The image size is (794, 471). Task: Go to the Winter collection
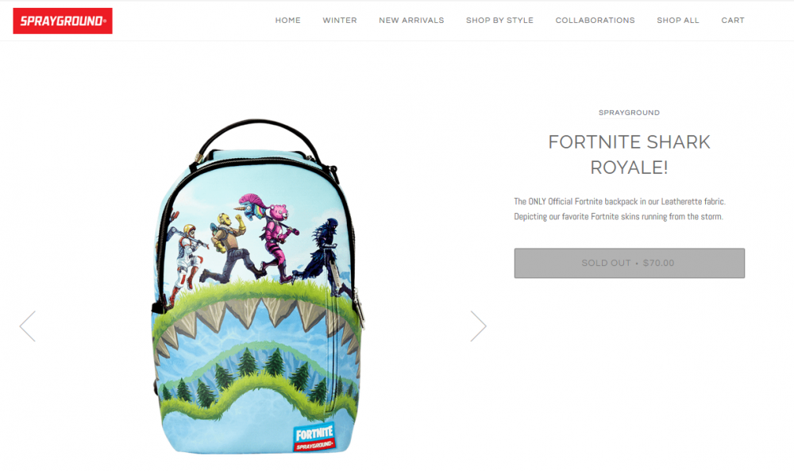(340, 21)
